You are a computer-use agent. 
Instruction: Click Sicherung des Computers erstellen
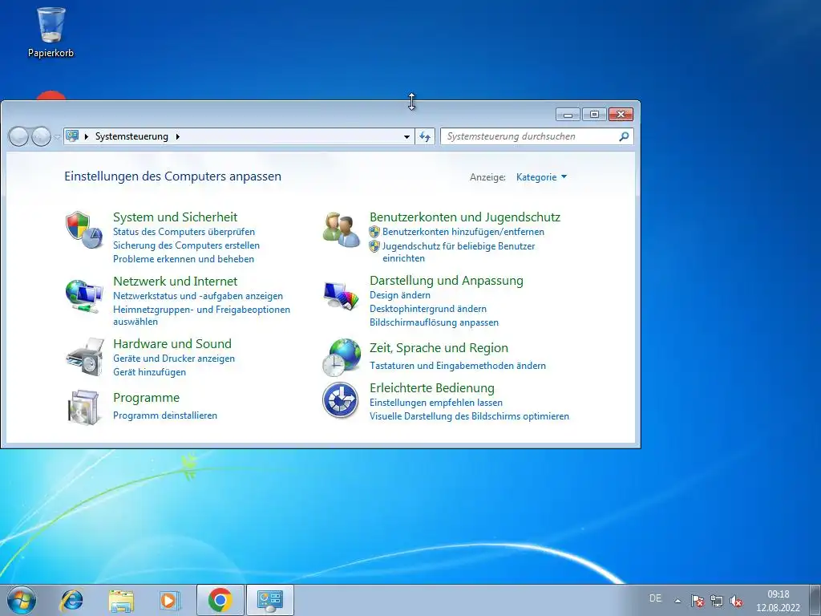[186, 245]
